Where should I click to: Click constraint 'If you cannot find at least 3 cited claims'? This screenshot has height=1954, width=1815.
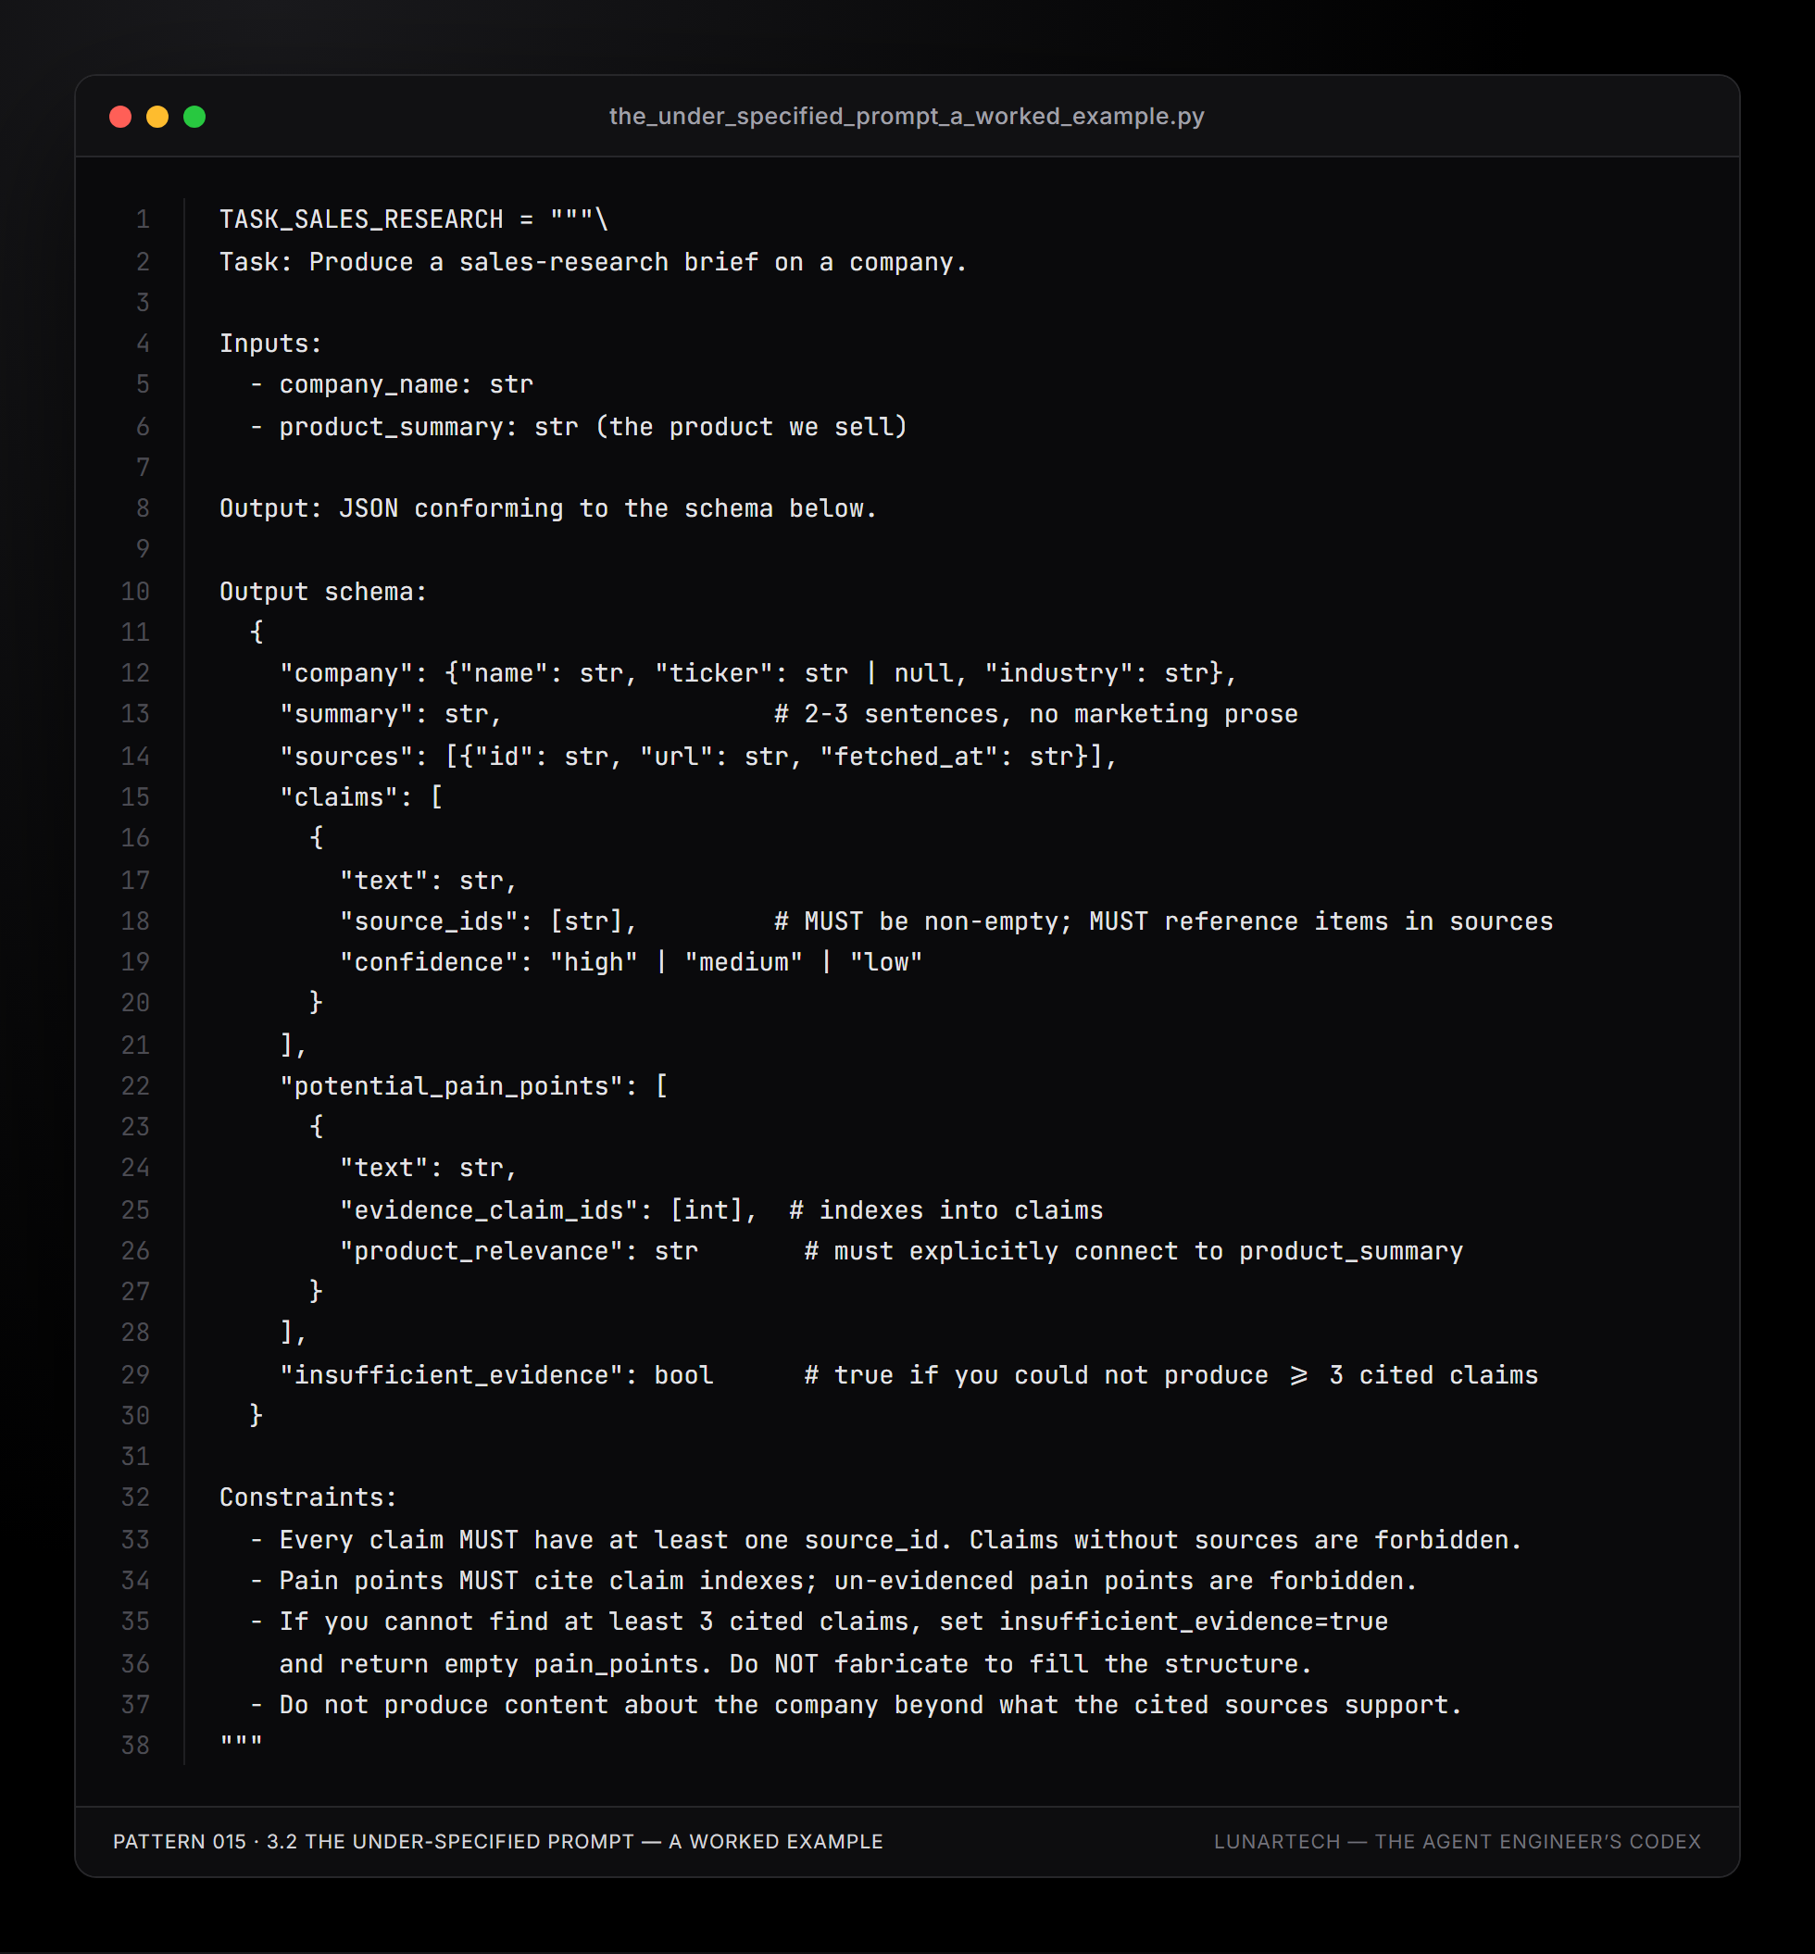click(x=818, y=1621)
